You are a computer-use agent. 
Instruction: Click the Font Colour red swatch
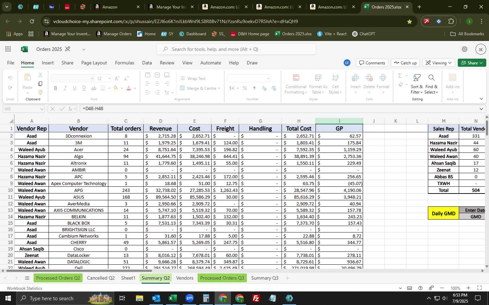point(129,88)
